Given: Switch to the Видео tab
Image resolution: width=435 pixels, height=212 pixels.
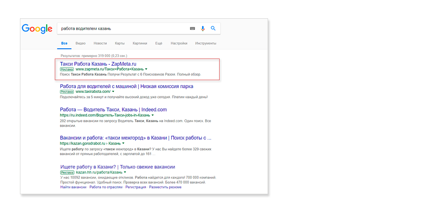Looking at the screenshot, I should 80,43.
